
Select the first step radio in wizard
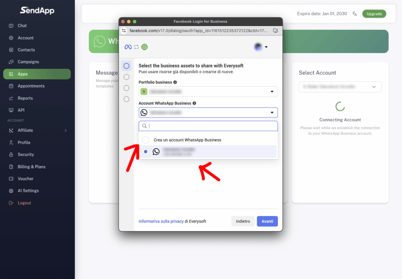(126, 66)
